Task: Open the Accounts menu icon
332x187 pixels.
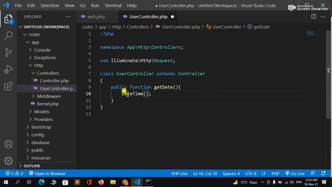Action: (x=8, y=144)
